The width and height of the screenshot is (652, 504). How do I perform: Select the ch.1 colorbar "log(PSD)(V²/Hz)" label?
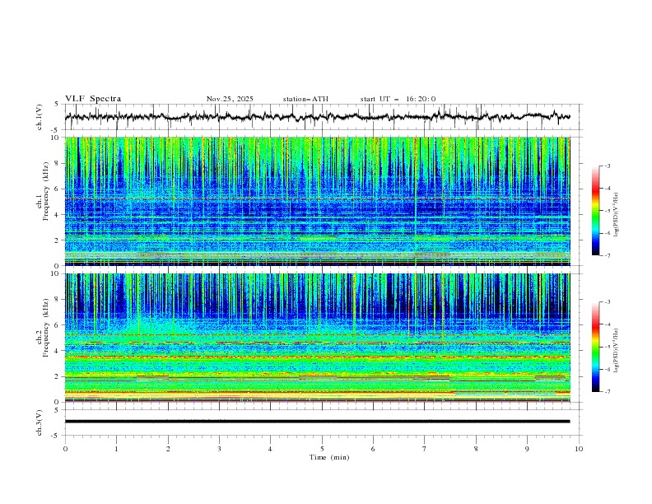617,215
